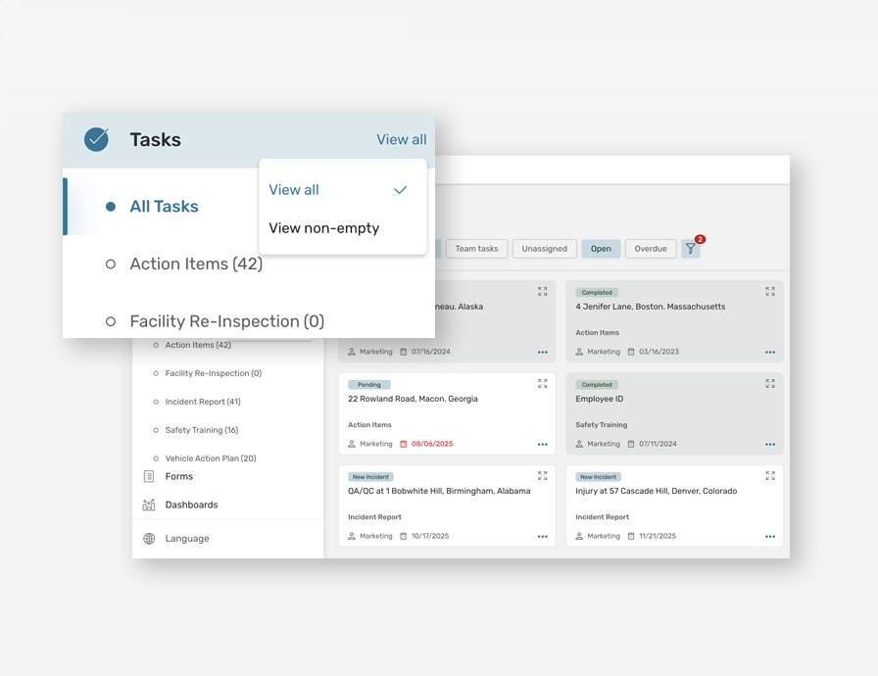Open the View all dropdown in Tasks header

coord(401,140)
